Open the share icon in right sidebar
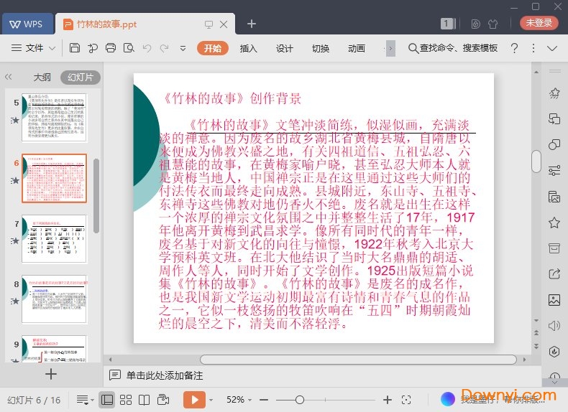This screenshot has width=568, height=412. click(554, 273)
